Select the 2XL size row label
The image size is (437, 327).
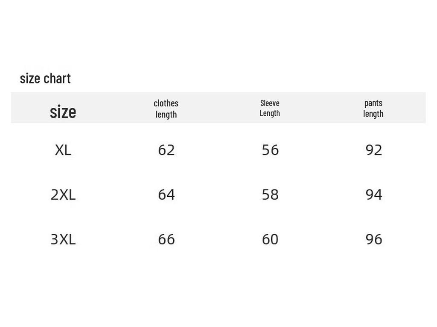[63, 195]
